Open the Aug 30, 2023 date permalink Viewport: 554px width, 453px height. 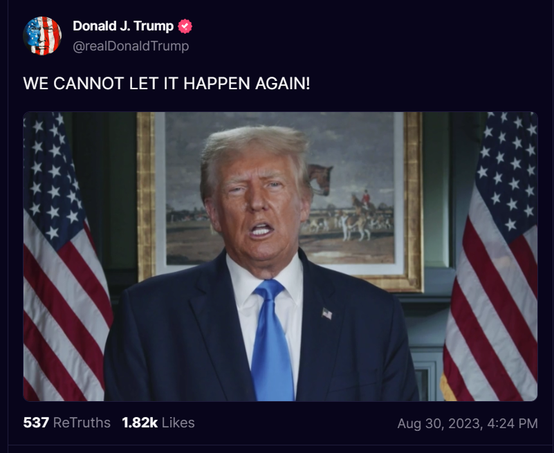tap(439, 423)
